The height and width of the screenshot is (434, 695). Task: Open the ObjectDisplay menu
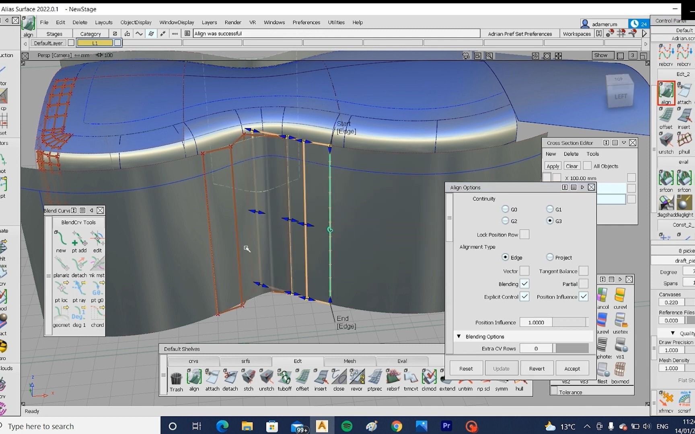point(136,23)
